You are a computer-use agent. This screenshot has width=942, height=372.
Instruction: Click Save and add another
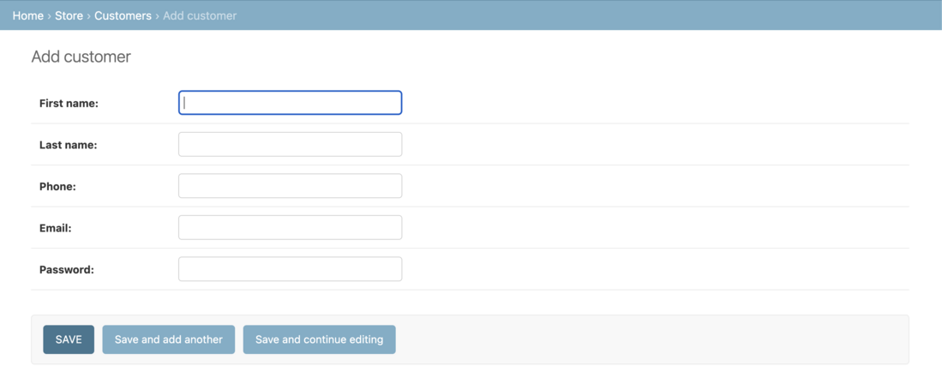pyautogui.click(x=168, y=339)
